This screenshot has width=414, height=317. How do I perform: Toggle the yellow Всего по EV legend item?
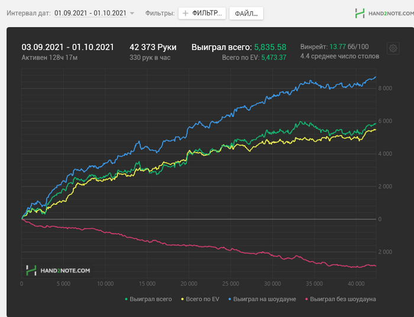click(x=200, y=299)
